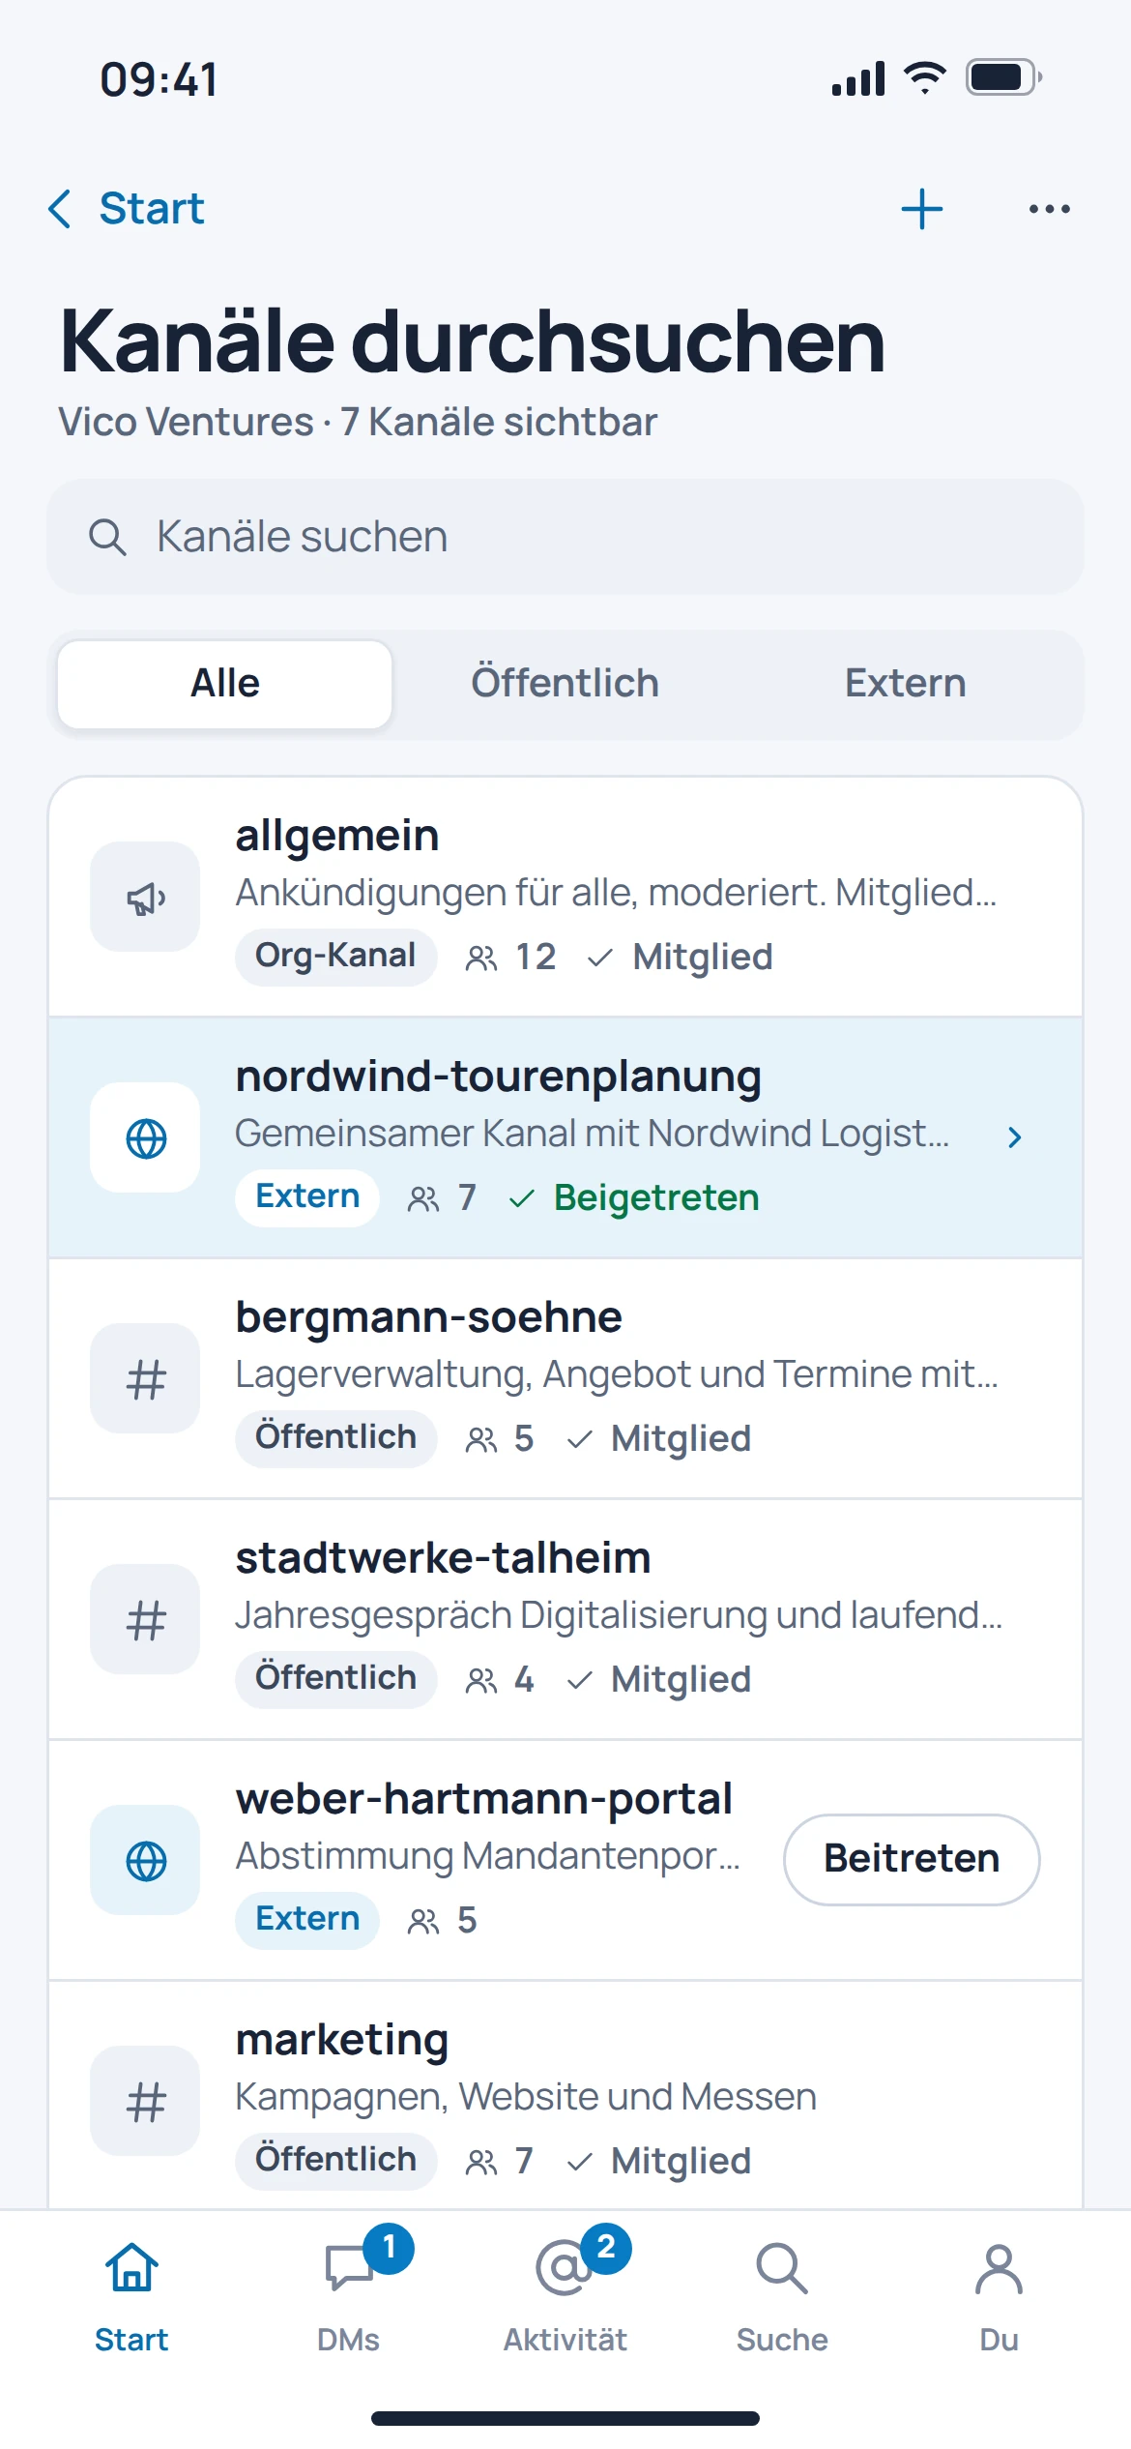Image resolution: width=1131 pixels, height=2449 pixels.
Task: Tap the globe icon of nordwind-tourenplanung
Action: (145, 1137)
